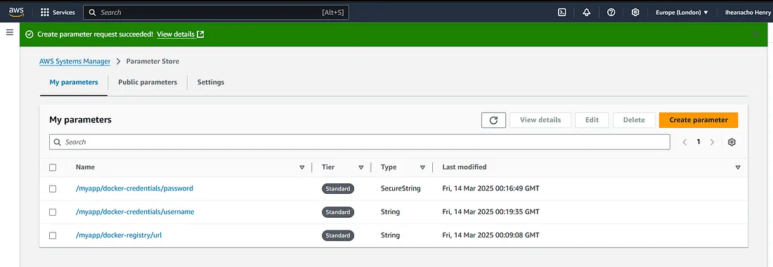Click the Create parameter button

point(698,119)
